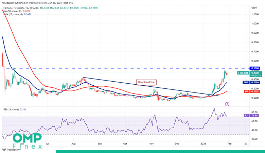Click the 80.00 RSI scale value
The image size is (265, 153).
coord(254,112)
